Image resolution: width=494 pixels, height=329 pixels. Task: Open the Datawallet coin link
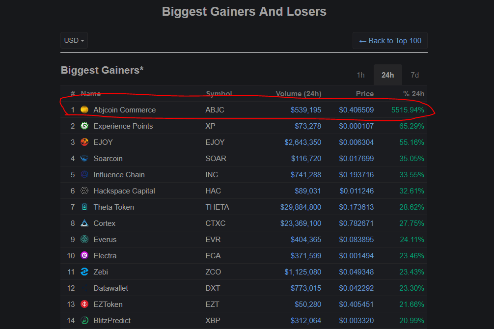[x=110, y=288]
